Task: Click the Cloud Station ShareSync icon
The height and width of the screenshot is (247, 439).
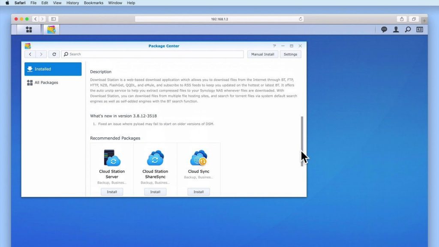Action: coord(155,158)
